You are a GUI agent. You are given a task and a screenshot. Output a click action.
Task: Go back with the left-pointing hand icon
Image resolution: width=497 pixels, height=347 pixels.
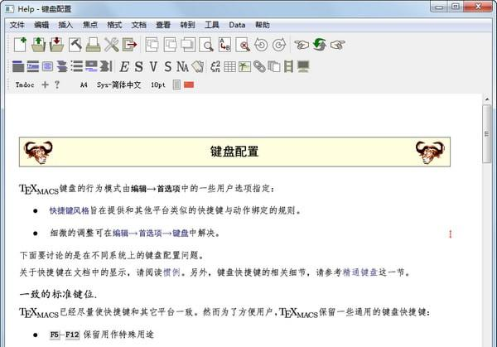(x=302, y=45)
